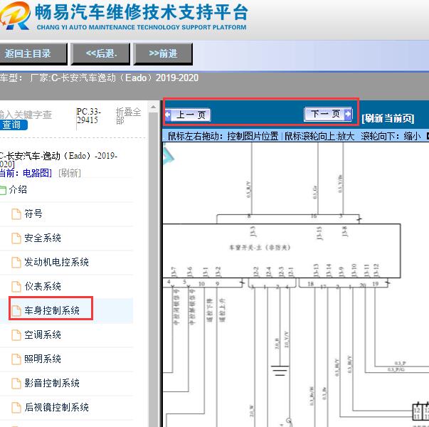The width and height of the screenshot is (429, 427).
Task: Click the 上一页 previous page button
Action: (x=188, y=115)
